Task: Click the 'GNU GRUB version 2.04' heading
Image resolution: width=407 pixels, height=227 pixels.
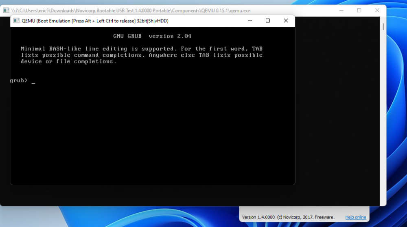Action: [x=152, y=36]
